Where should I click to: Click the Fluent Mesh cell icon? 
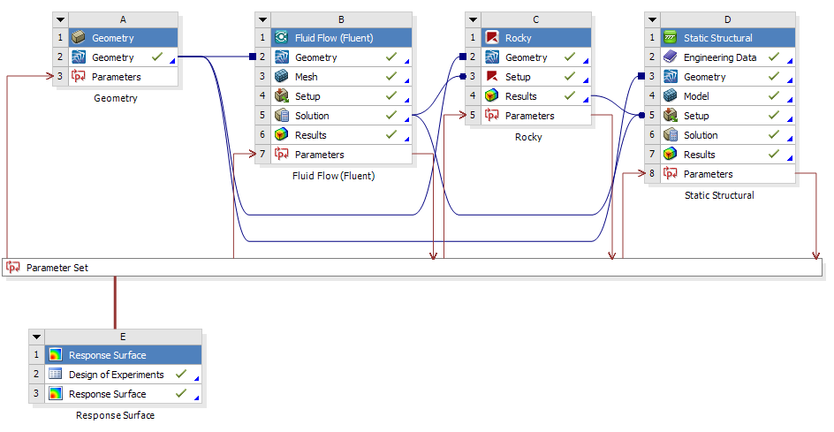coord(282,77)
